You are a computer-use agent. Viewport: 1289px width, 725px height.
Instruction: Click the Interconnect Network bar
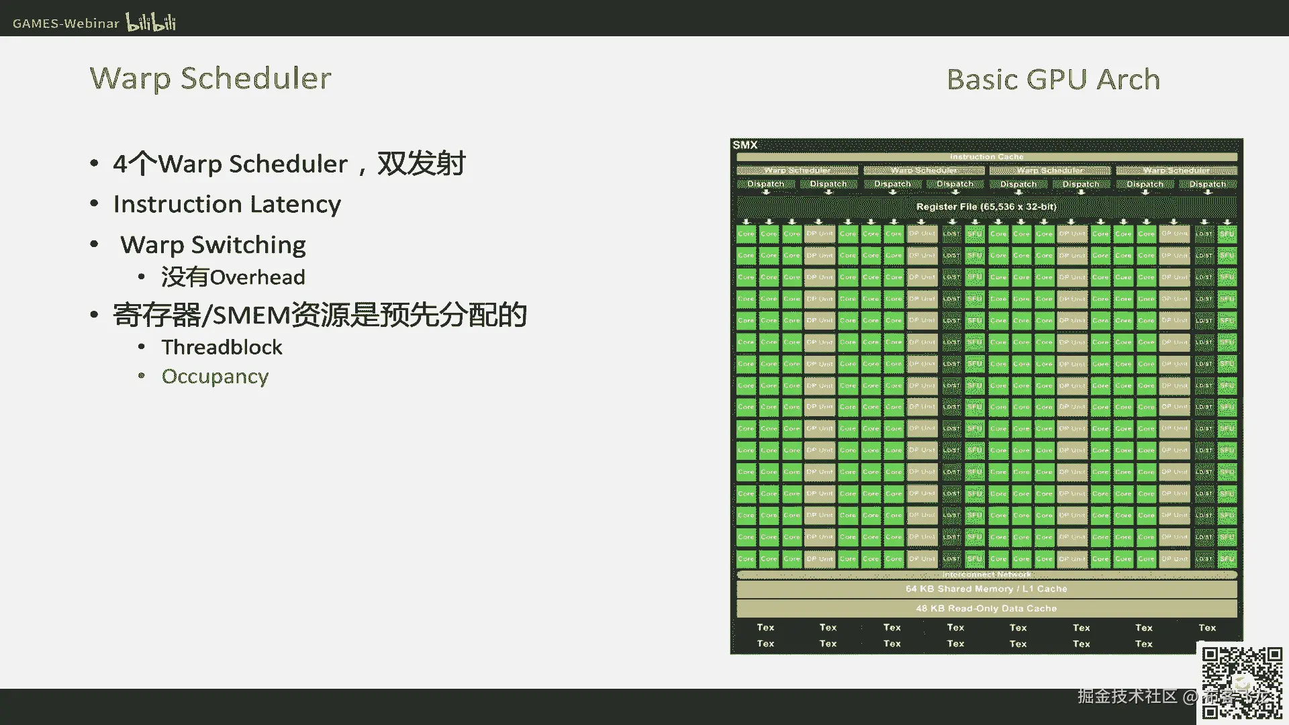tap(986, 575)
